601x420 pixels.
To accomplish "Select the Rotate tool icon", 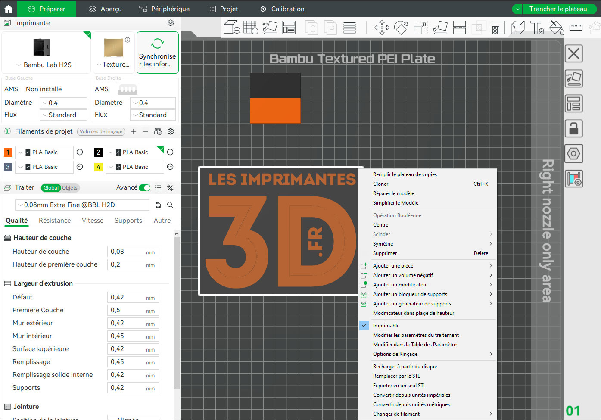I will [401, 28].
